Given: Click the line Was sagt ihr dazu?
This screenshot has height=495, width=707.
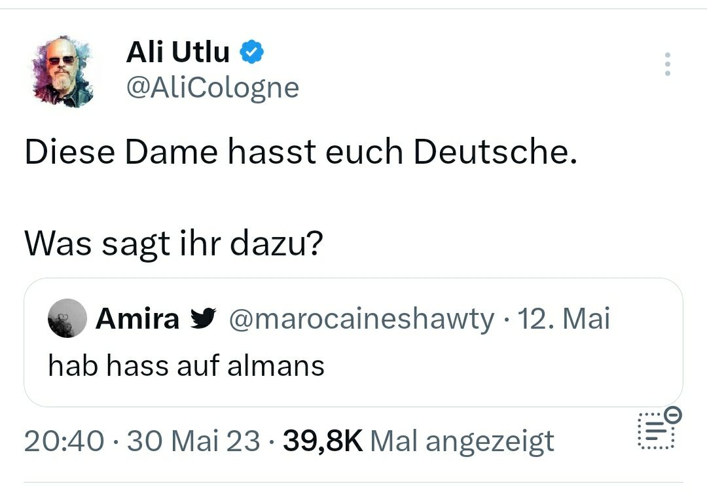Looking at the screenshot, I should coord(174,244).
